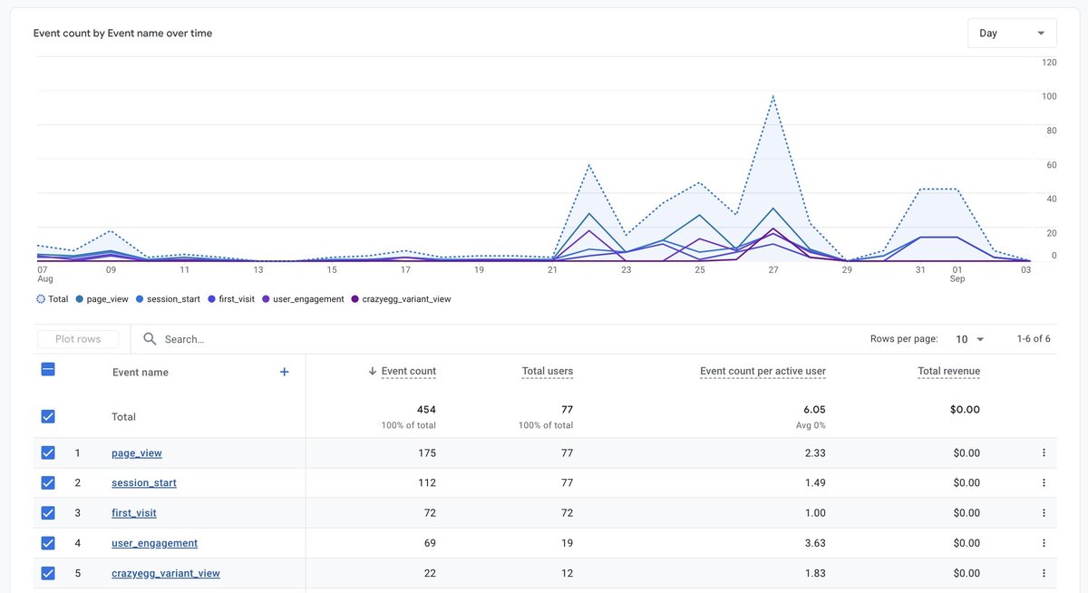The image size is (1088, 593).
Task: Toggle the select-all checkbox in table header
Action: tap(48, 370)
